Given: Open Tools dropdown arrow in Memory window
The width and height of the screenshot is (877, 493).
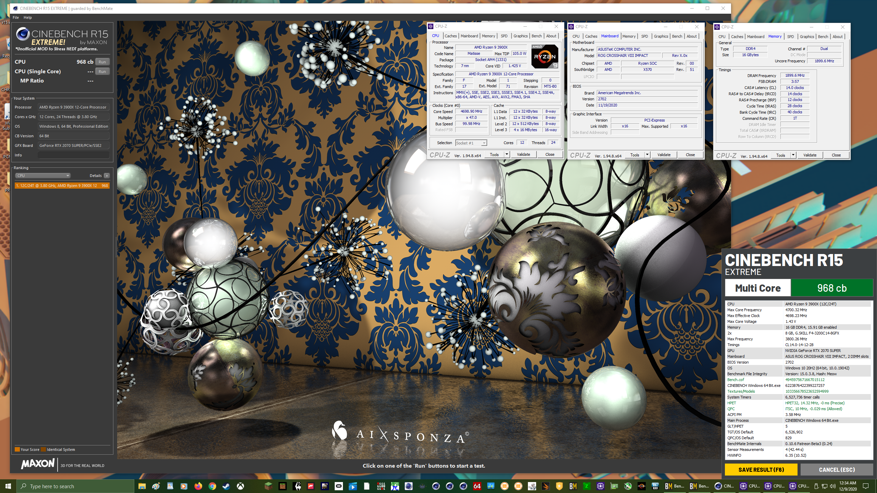Looking at the screenshot, I should pyautogui.click(x=793, y=155).
